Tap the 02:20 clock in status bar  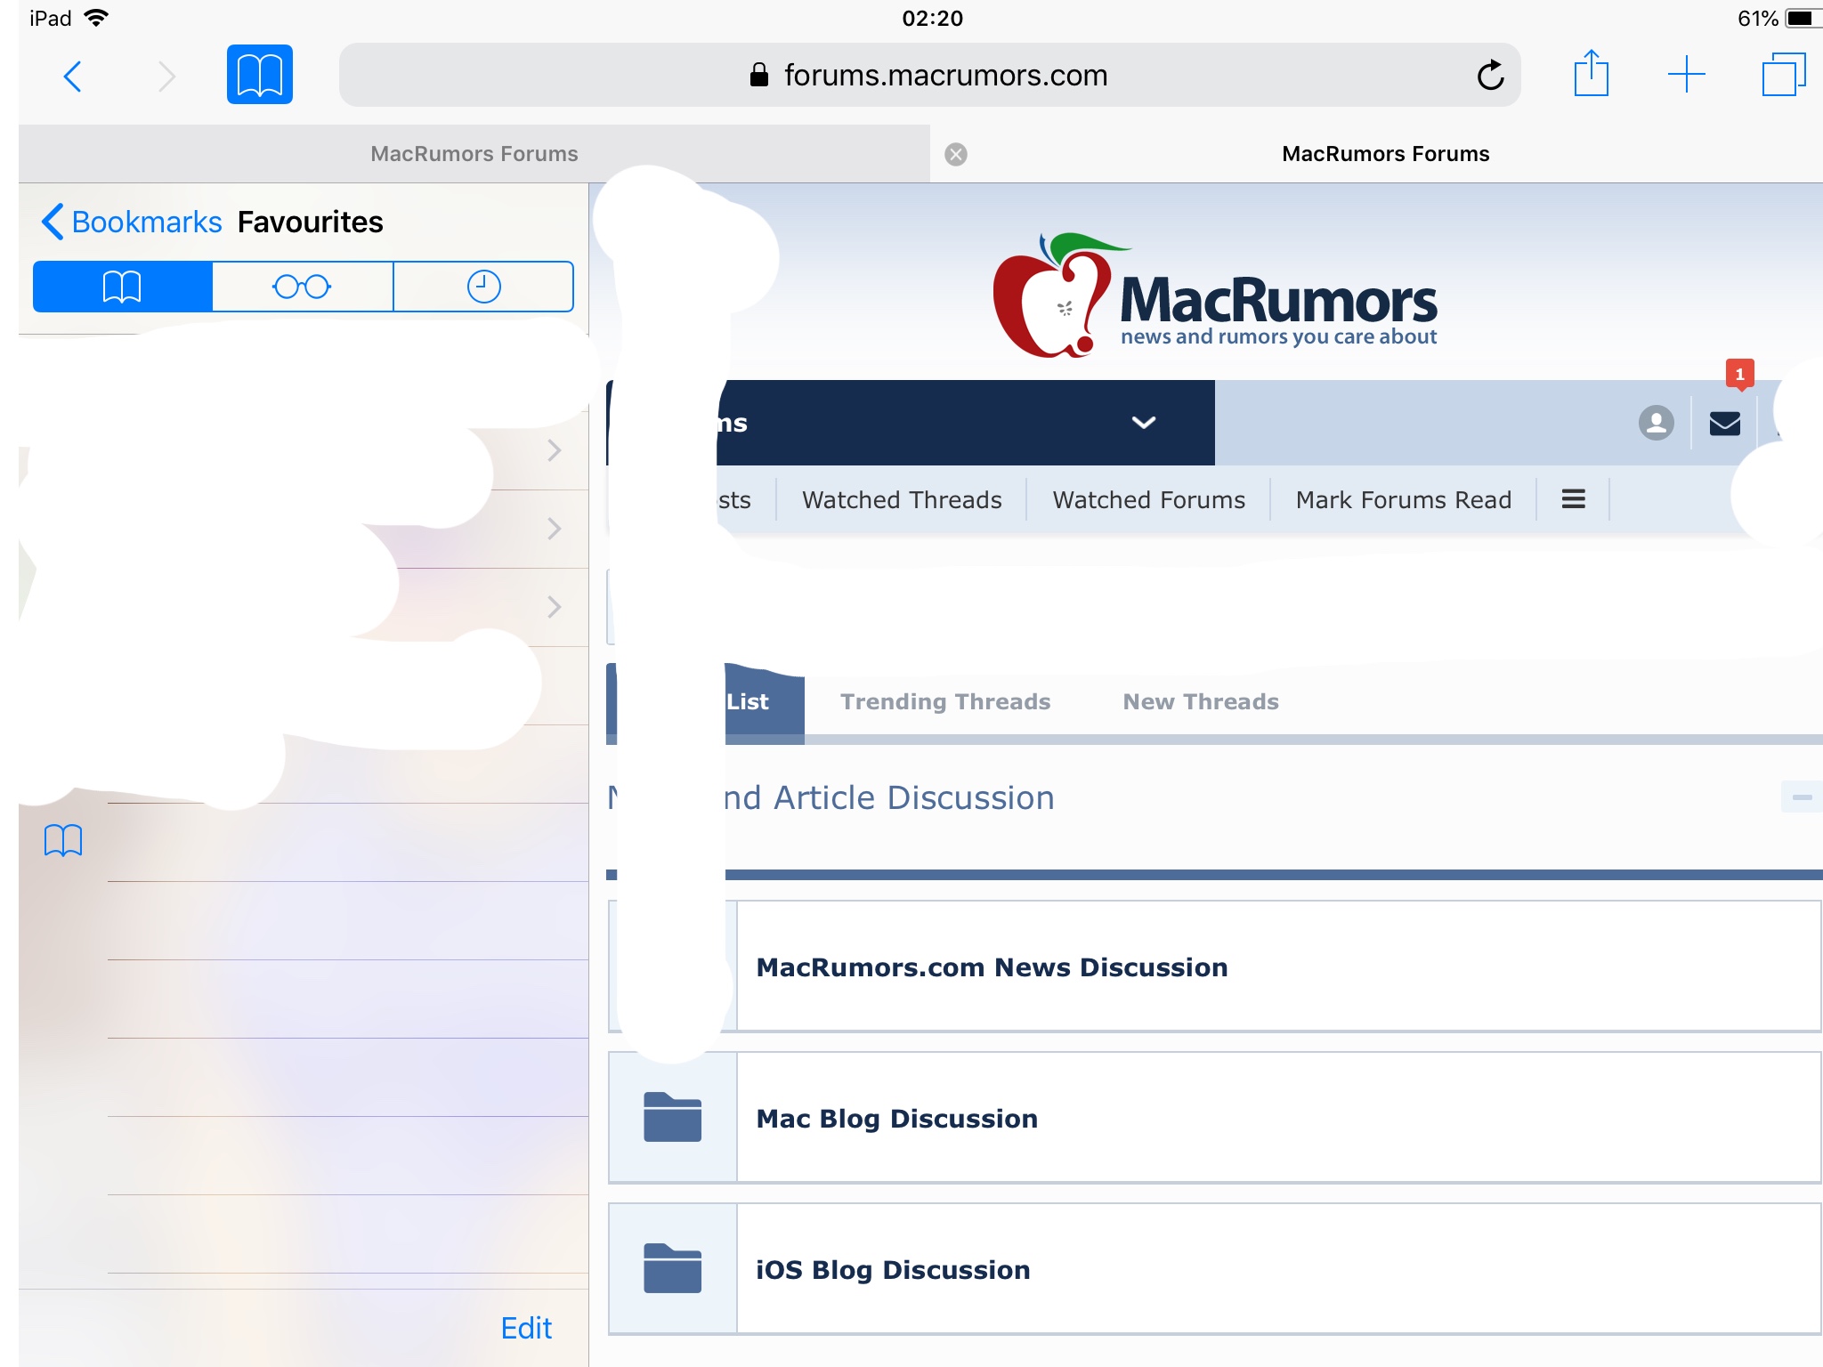932,19
